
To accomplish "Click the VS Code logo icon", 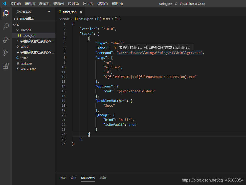I will (4, 4).
